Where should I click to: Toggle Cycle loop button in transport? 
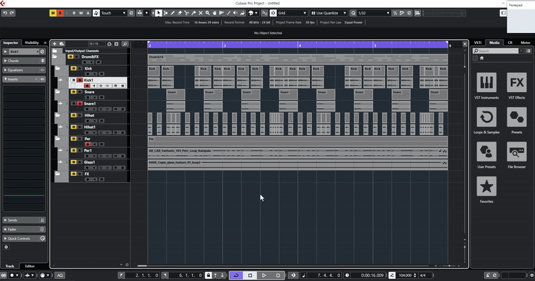click(x=235, y=276)
